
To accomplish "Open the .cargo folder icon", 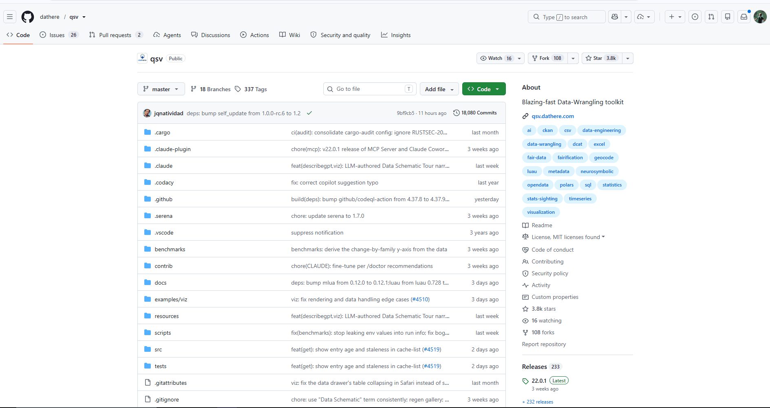I will coord(148,132).
